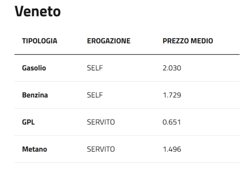
Task: Click SERVITO in the Metano row
Action: pos(101,149)
